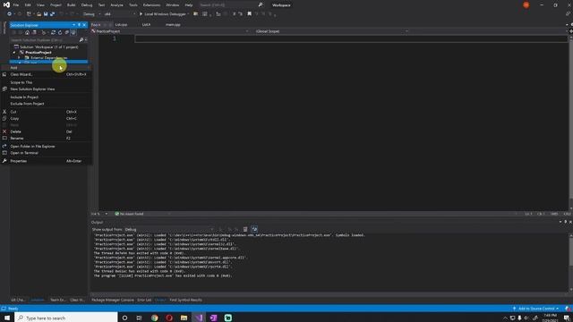Switch to the List.h editor tab
This screenshot has width=573, height=322.
tap(146, 24)
